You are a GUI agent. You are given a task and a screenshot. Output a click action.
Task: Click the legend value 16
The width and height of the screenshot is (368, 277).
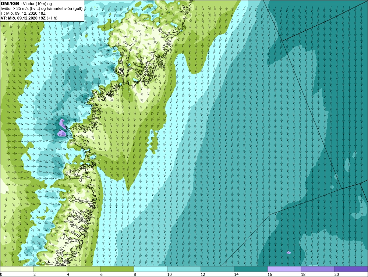coord(270,274)
